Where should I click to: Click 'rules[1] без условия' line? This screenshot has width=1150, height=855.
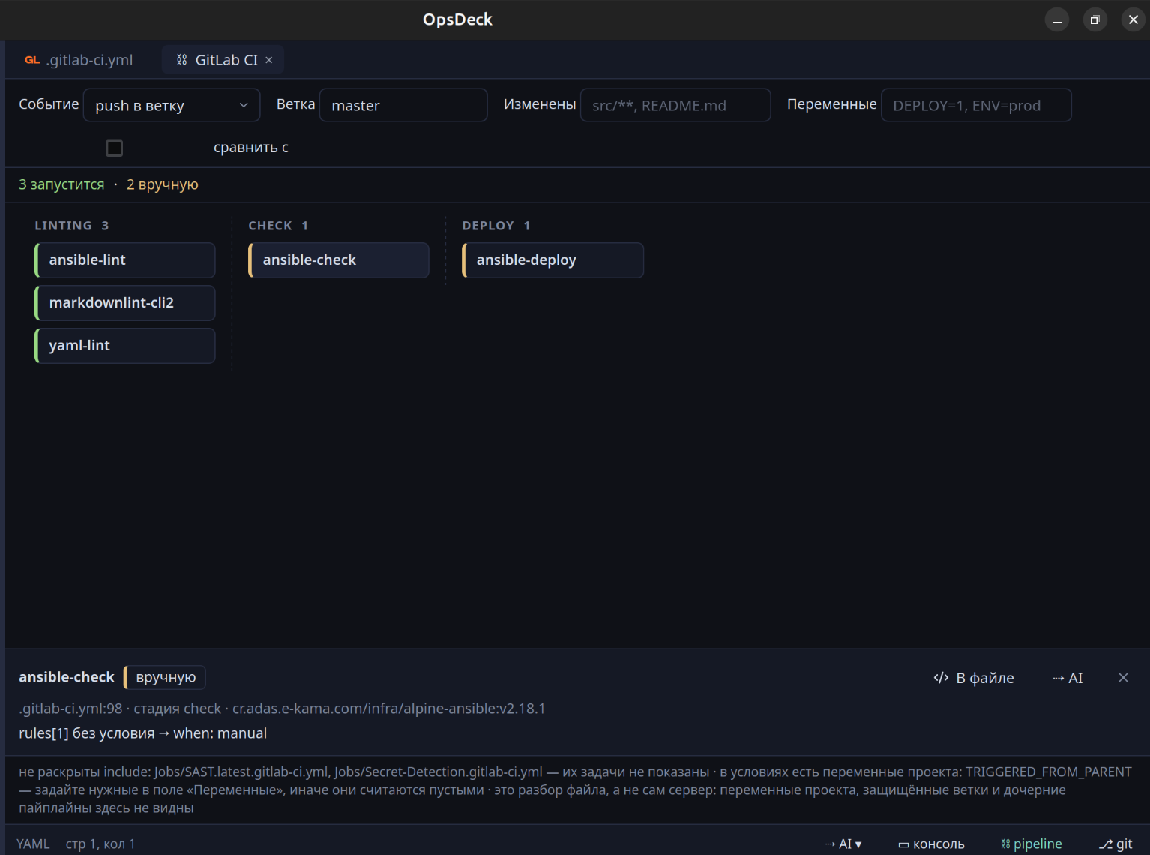142,733
